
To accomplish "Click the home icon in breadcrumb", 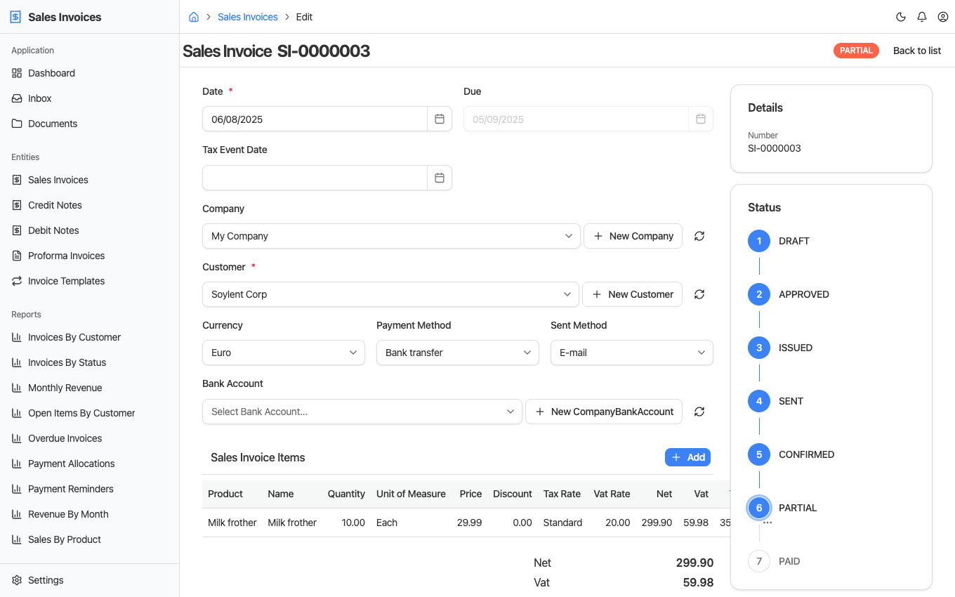I will pyautogui.click(x=194, y=17).
